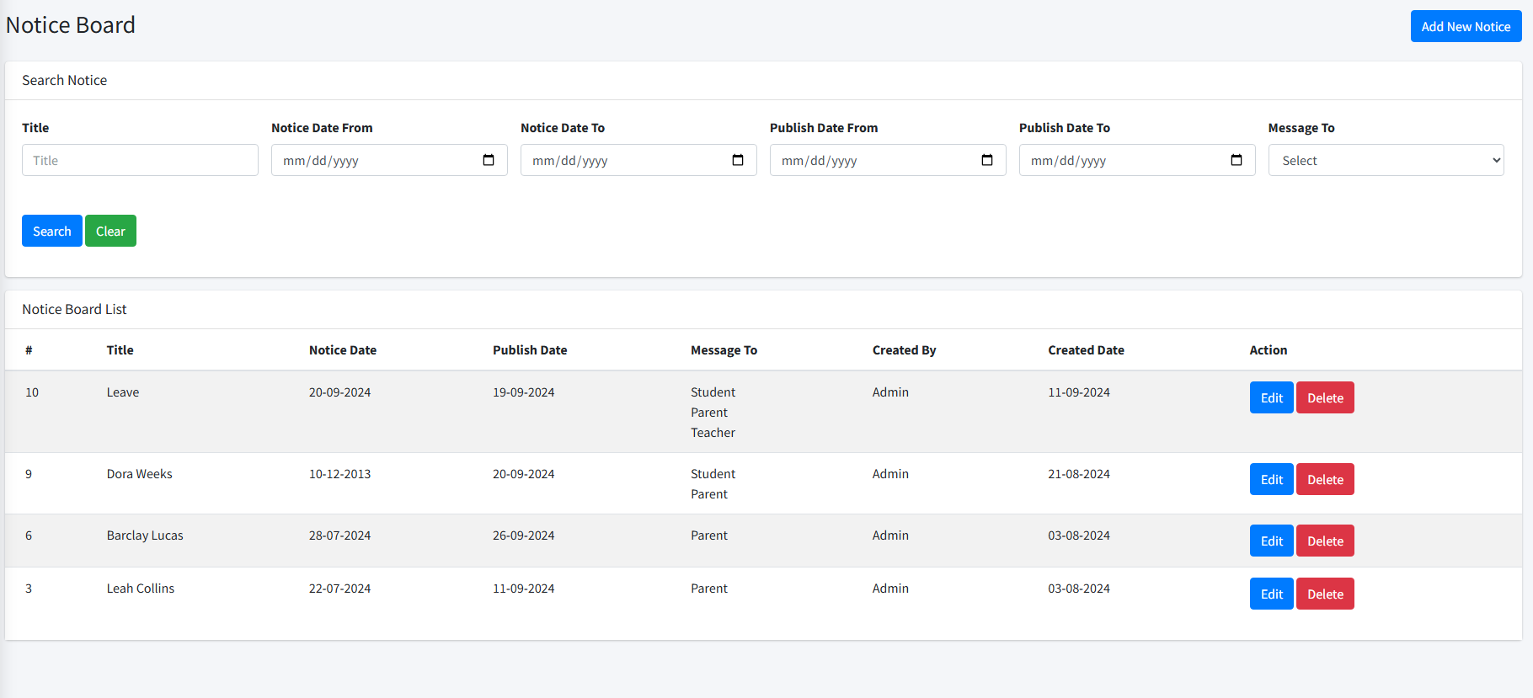The height and width of the screenshot is (698, 1533).
Task: Delete the Leah Collins notice
Action: (1325, 594)
